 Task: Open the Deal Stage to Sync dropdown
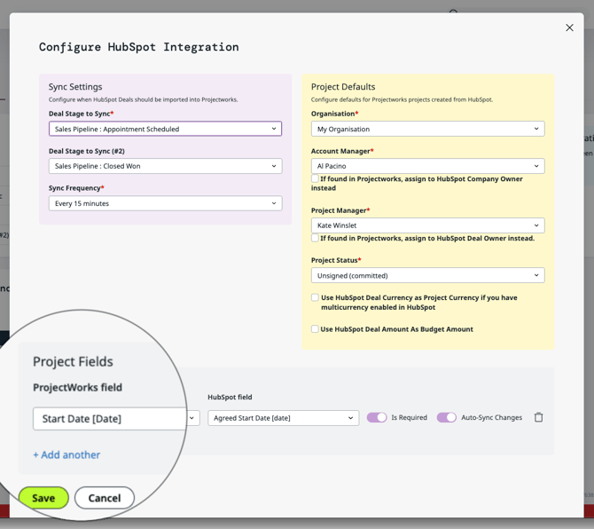click(165, 129)
